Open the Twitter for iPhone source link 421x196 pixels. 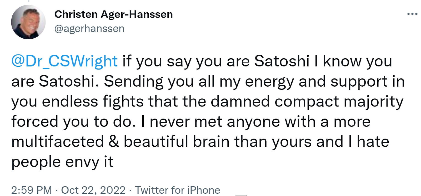pyautogui.click(x=177, y=190)
